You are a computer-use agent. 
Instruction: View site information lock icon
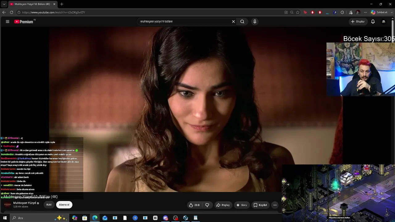tap(19, 12)
